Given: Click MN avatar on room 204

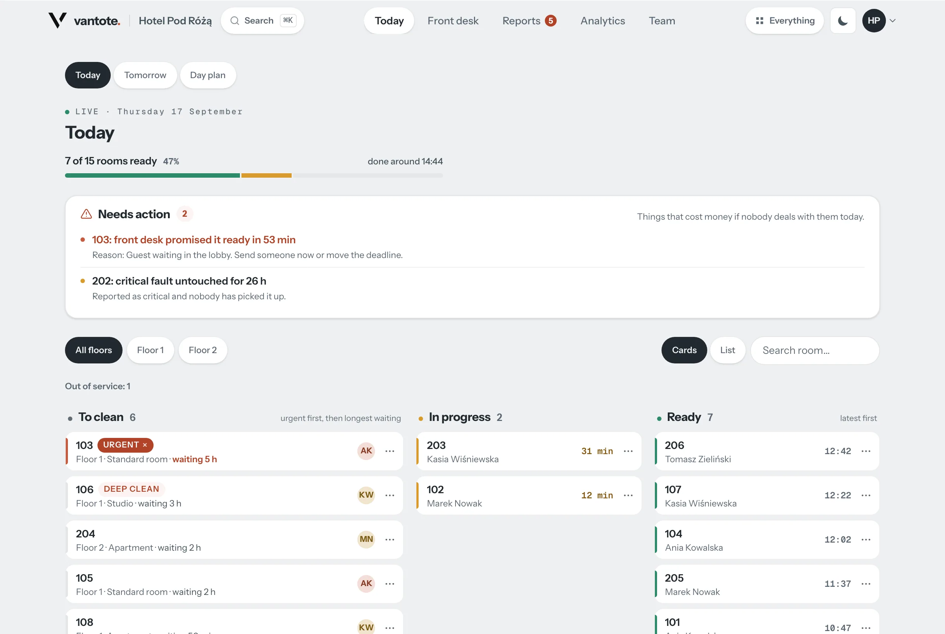Looking at the screenshot, I should coord(366,539).
